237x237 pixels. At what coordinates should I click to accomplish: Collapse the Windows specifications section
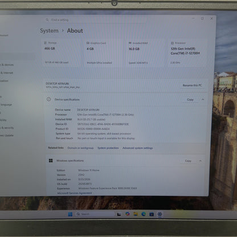click(x=201, y=161)
